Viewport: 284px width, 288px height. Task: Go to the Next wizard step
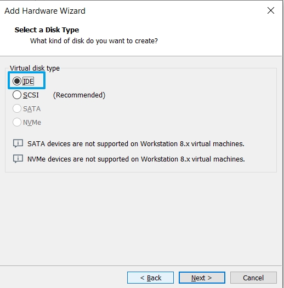pyautogui.click(x=202, y=278)
